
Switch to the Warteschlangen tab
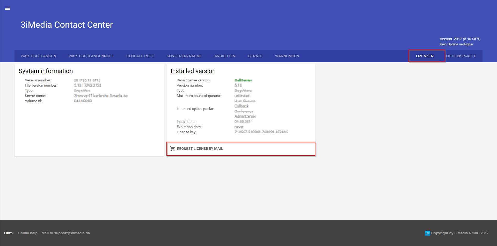(x=38, y=56)
